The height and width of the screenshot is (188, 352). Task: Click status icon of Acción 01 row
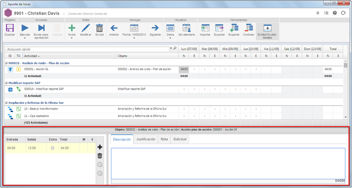click(x=10, y=70)
